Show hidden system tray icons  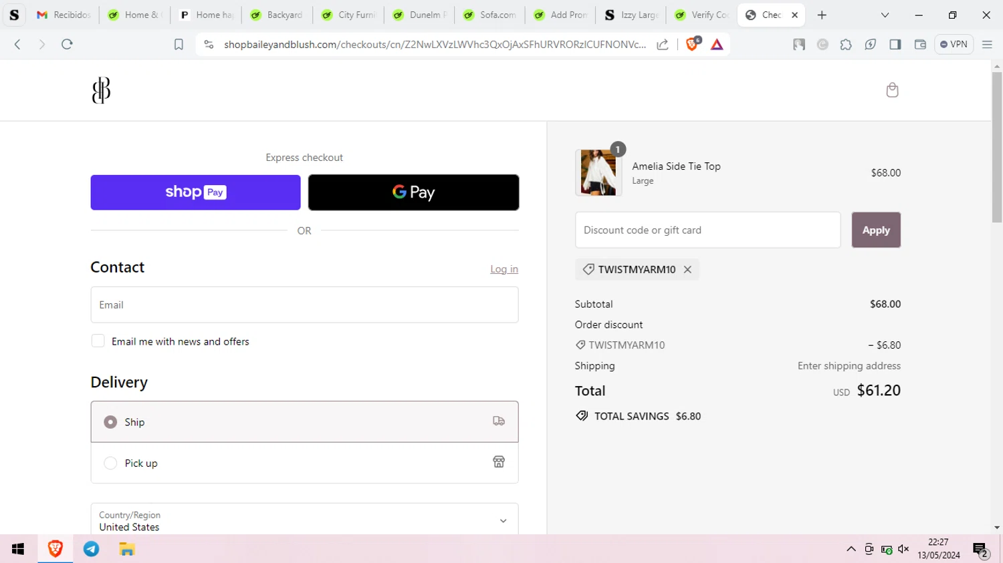(x=851, y=549)
